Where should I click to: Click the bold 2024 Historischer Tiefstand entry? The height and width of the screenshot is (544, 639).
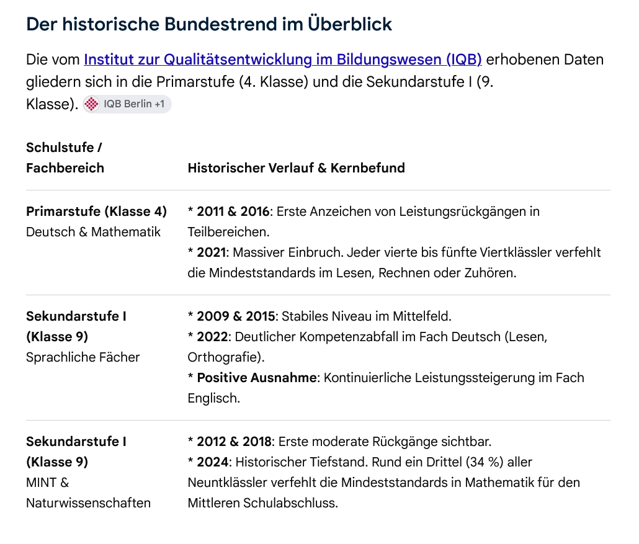point(213,462)
